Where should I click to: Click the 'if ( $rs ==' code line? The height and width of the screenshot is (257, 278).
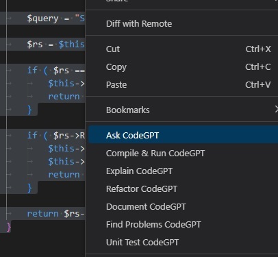point(56,71)
